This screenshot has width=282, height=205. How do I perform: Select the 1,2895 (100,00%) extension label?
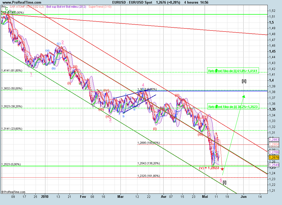coord(148,143)
